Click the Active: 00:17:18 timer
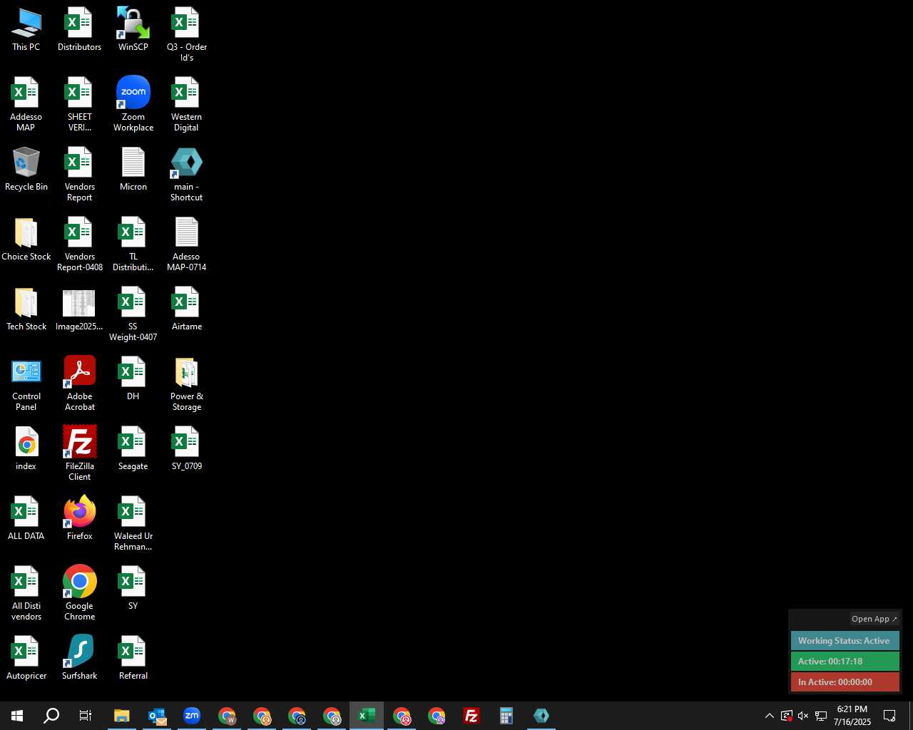 [845, 662]
